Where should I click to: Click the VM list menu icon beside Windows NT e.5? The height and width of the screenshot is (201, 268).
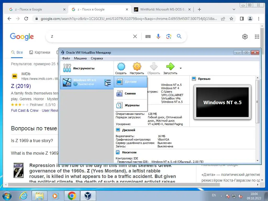coord(108,82)
